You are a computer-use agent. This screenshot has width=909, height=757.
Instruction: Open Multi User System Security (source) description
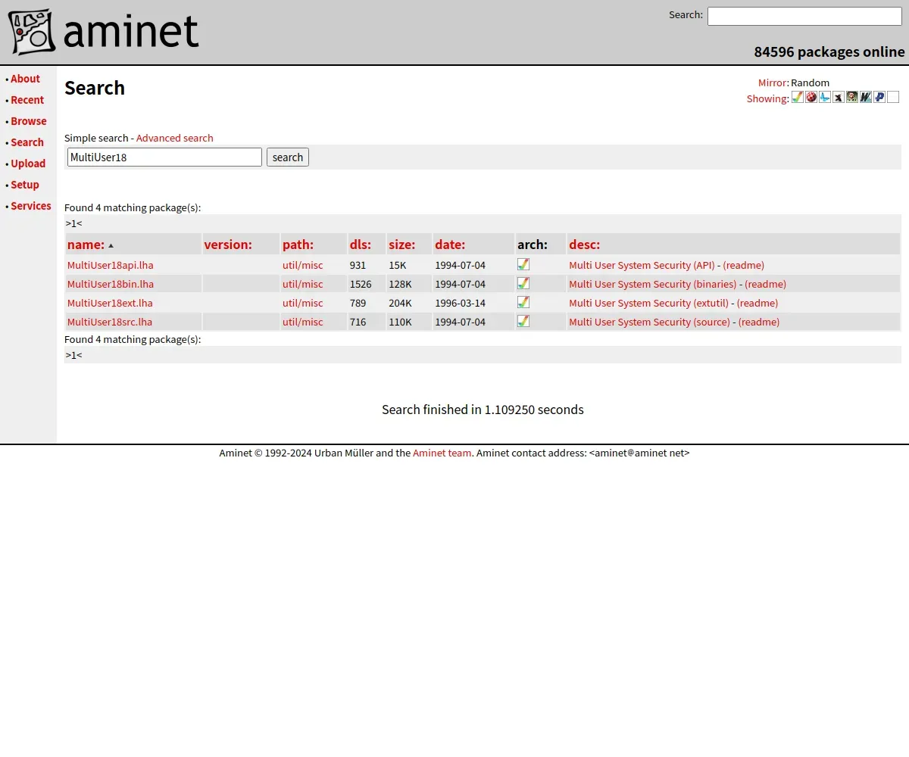[649, 322]
